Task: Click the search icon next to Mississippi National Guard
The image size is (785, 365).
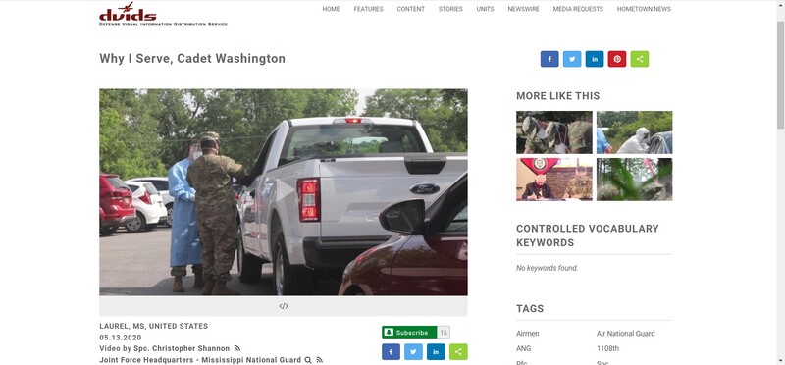Action: (308, 360)
